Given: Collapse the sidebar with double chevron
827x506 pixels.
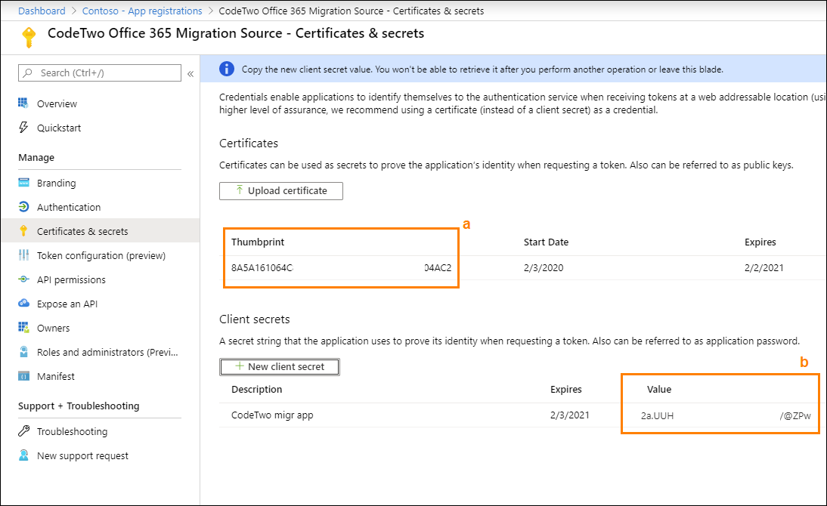Looking at the screenshot, I should pyautogui.click(x=190, y=74).
